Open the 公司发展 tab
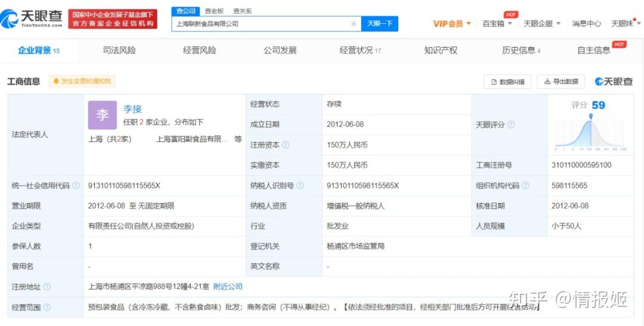 coord(280,51)
